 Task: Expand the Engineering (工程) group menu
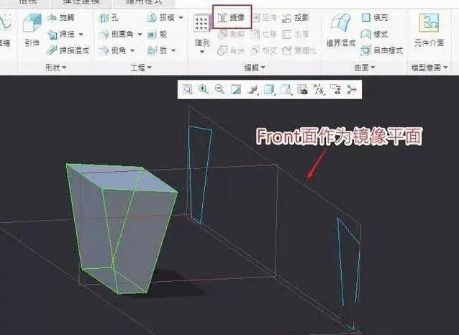tap(141, 68)
